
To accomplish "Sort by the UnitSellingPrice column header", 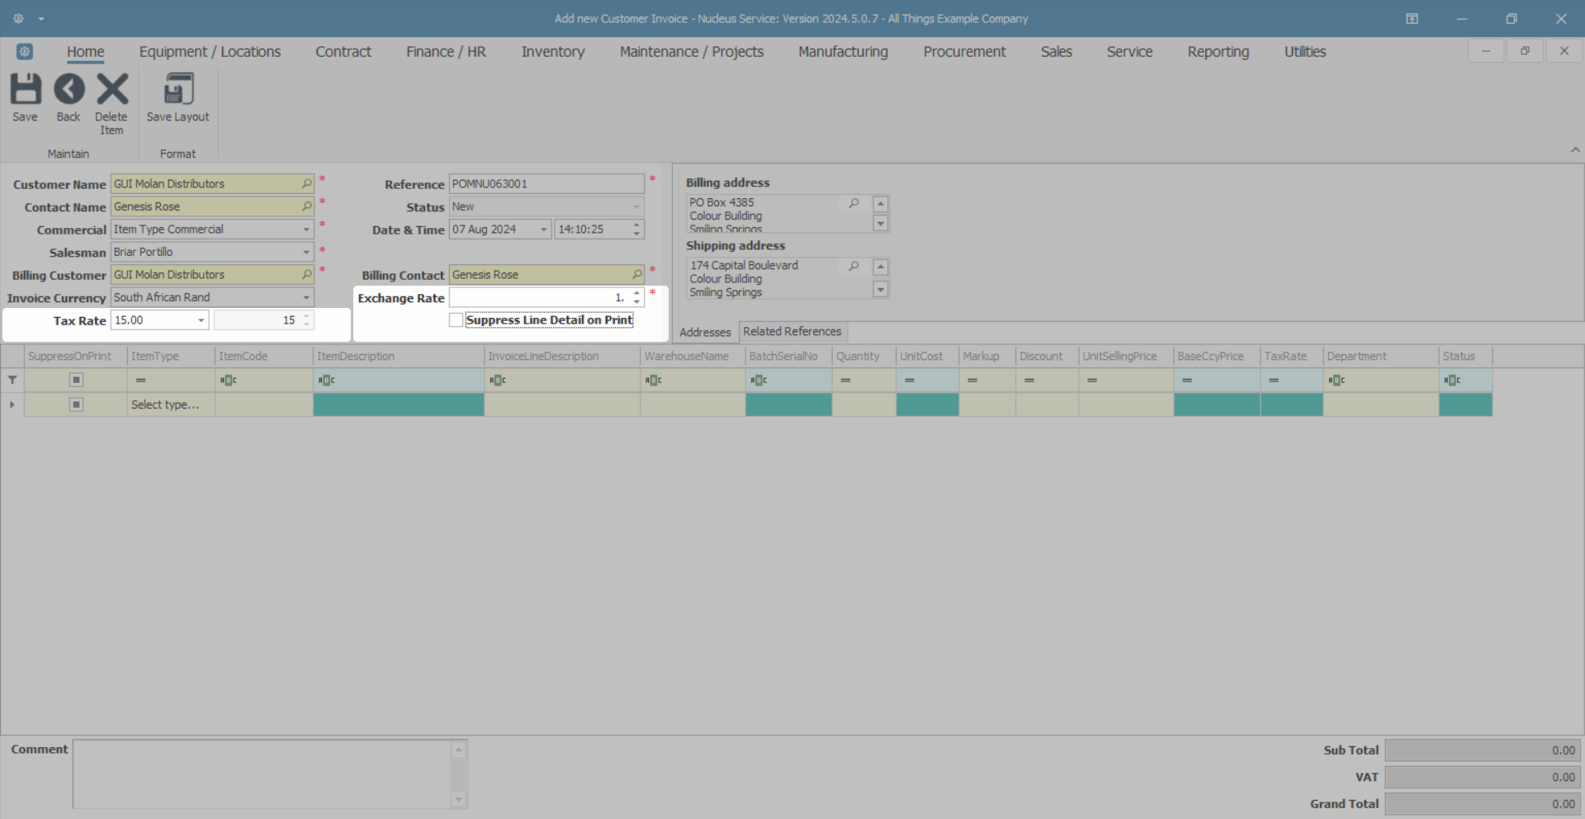I will click(x=1126, y=356).
